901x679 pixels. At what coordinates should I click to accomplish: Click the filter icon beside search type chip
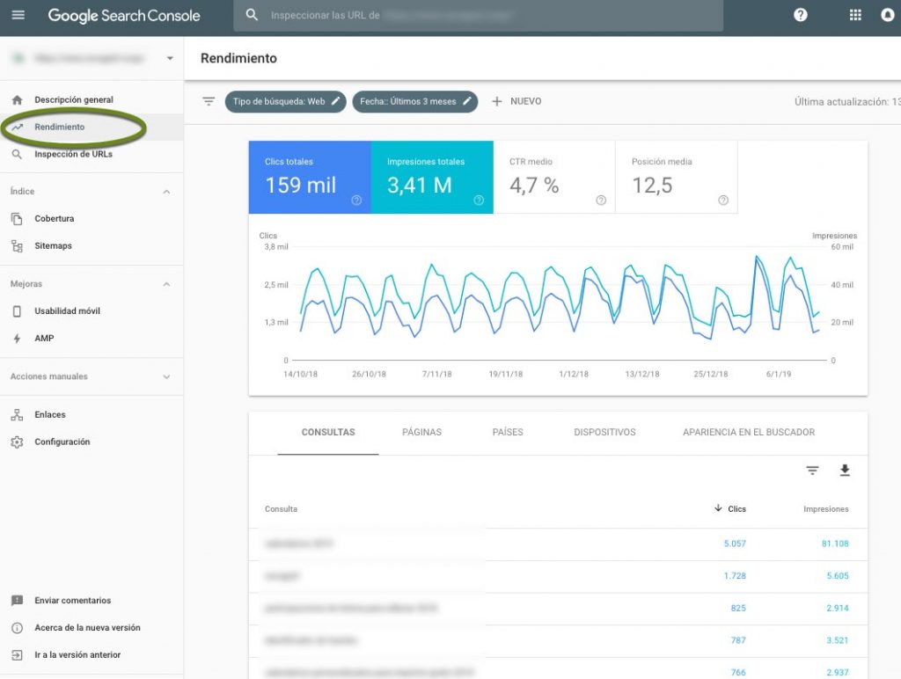tap(209, 101)
